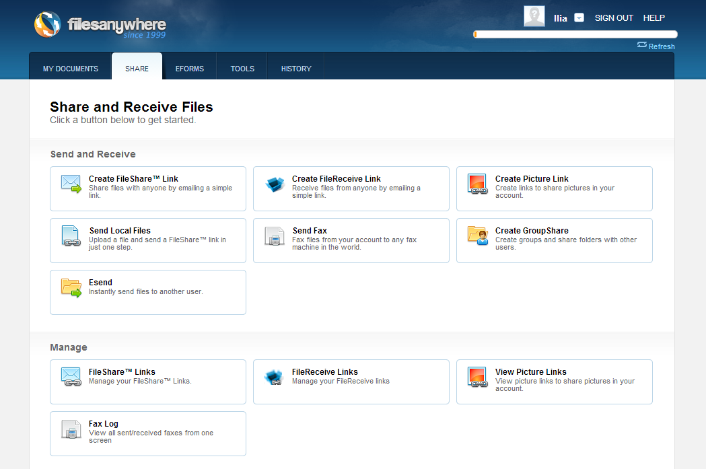Click the document chain icon for Send Local Files
Viewport: 706px width, 469px height.
tap(71, 236)
